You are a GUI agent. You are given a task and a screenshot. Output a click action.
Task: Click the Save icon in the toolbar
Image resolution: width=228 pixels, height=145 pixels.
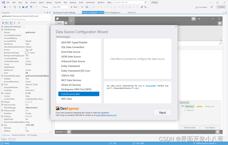23,7
